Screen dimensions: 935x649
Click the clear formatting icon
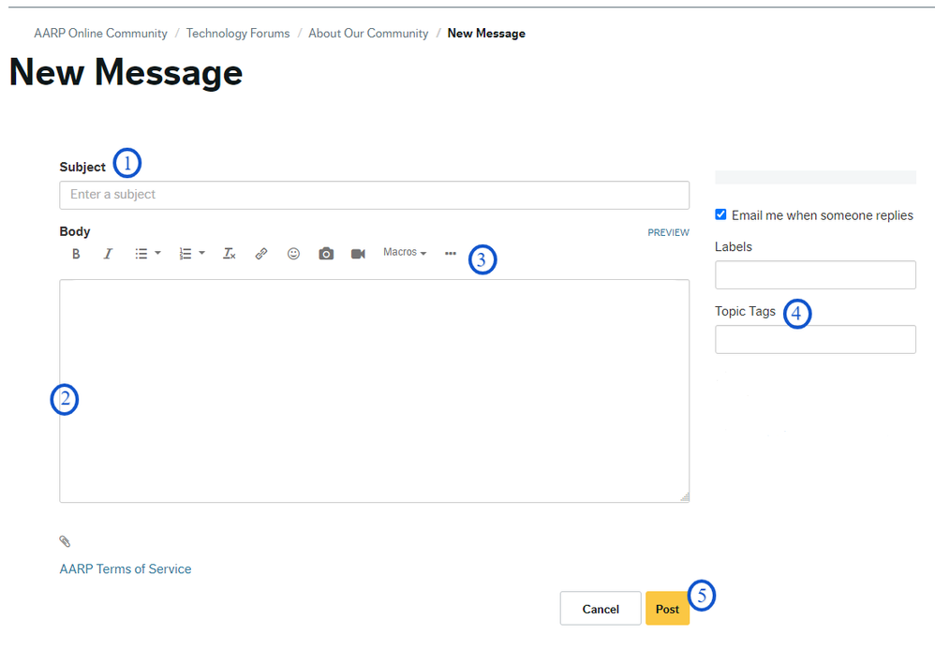229,254
